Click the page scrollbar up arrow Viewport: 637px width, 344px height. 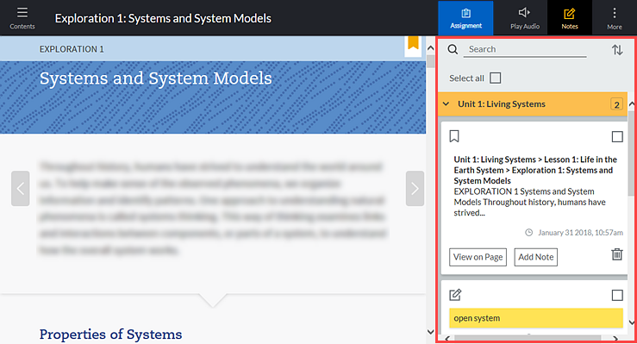[431, 48]
